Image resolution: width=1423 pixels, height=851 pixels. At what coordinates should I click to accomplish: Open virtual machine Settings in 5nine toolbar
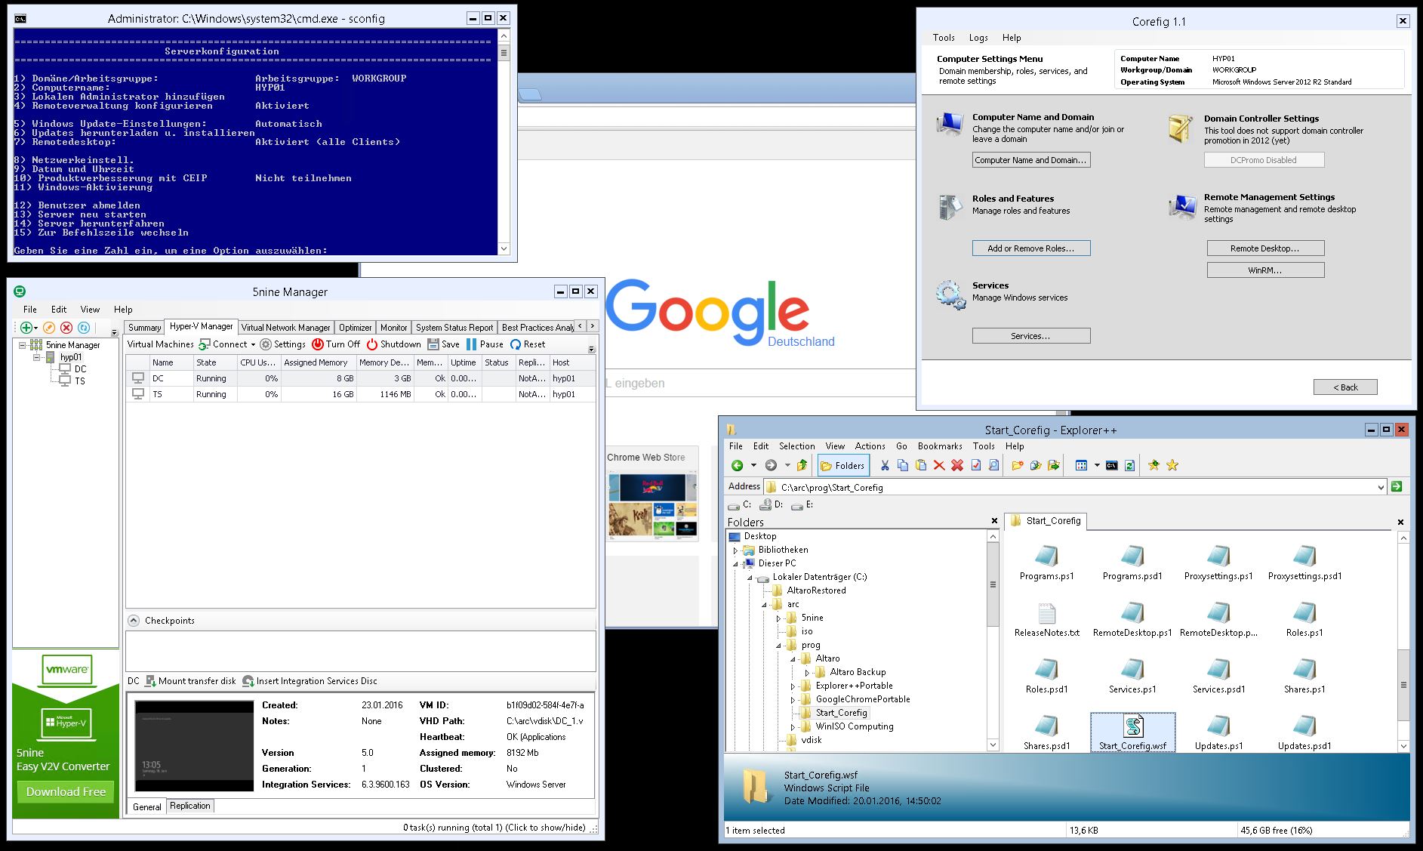283,344
